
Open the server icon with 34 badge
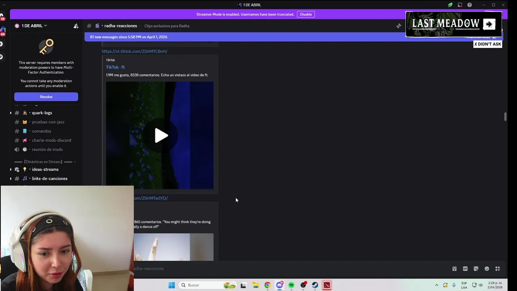tap(2, 32)
